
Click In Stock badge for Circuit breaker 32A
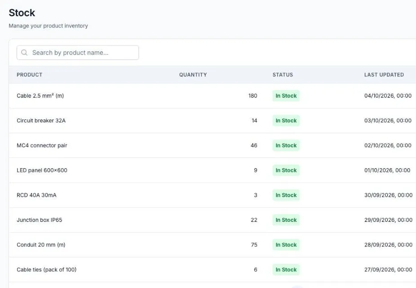coord(286,121)
